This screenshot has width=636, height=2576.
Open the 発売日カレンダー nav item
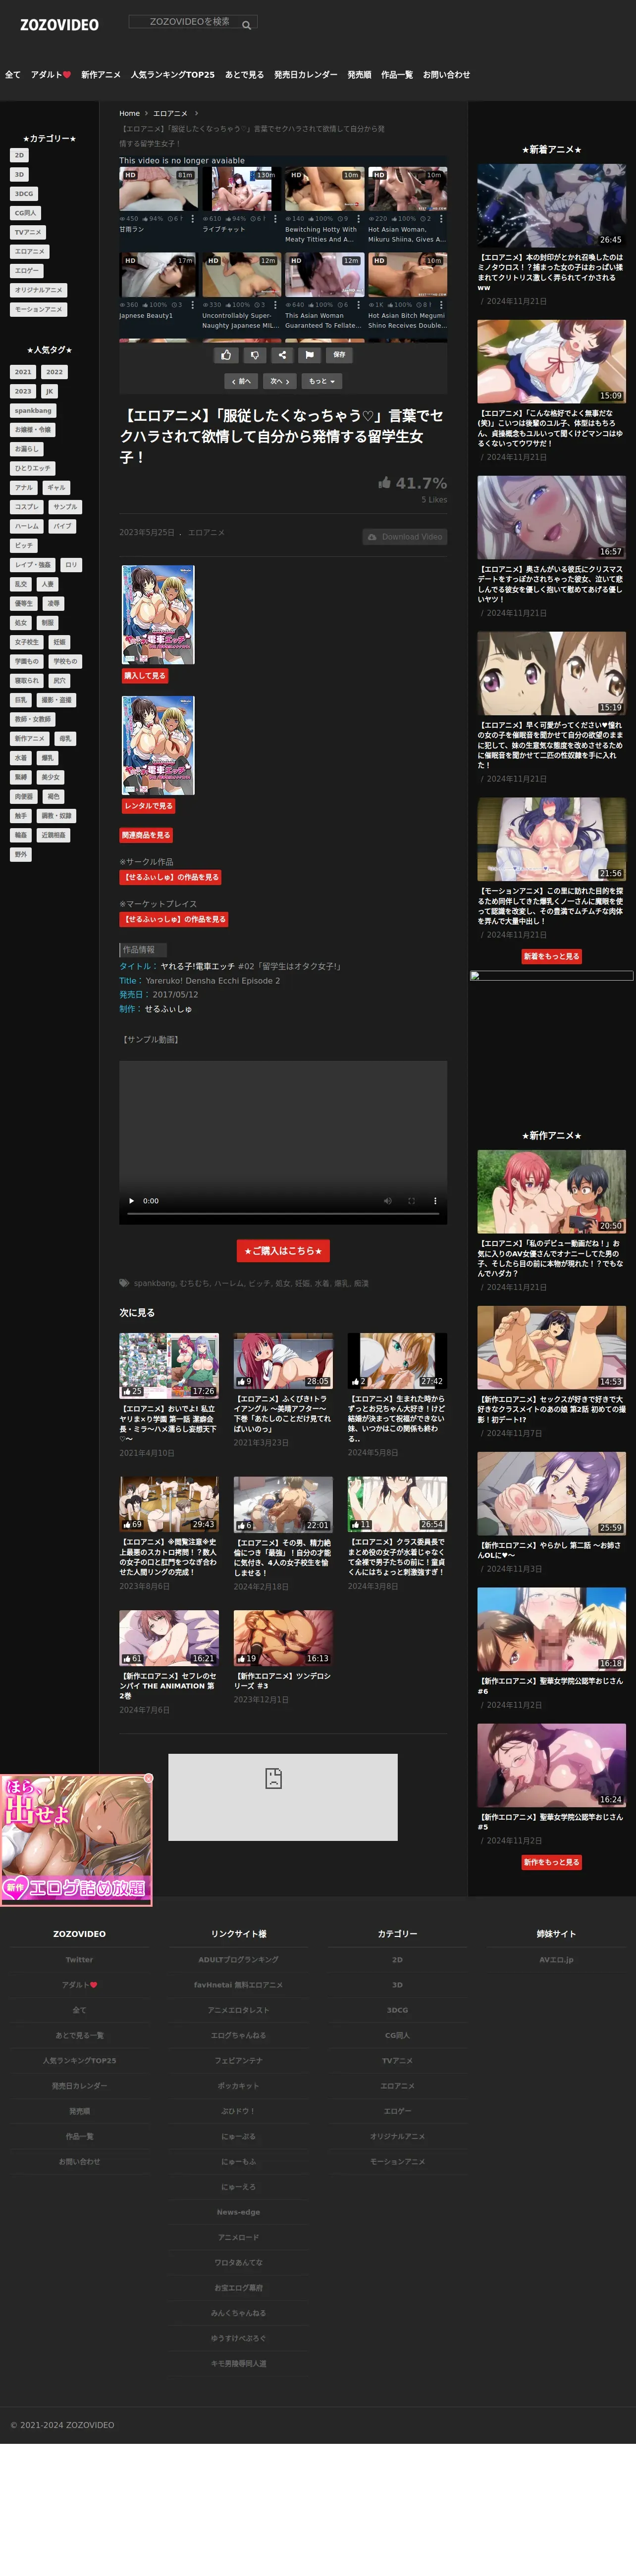tap(306, 75)
